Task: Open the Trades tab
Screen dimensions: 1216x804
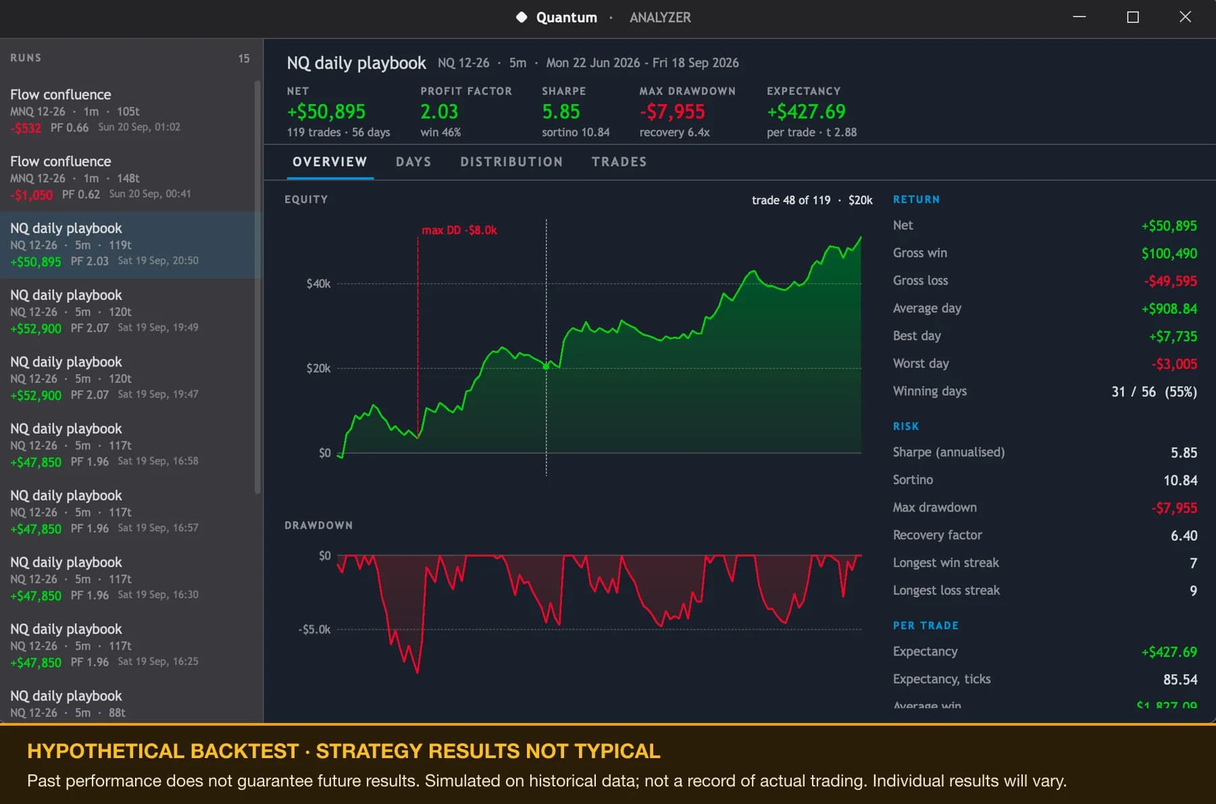Action: click(619, 162)
